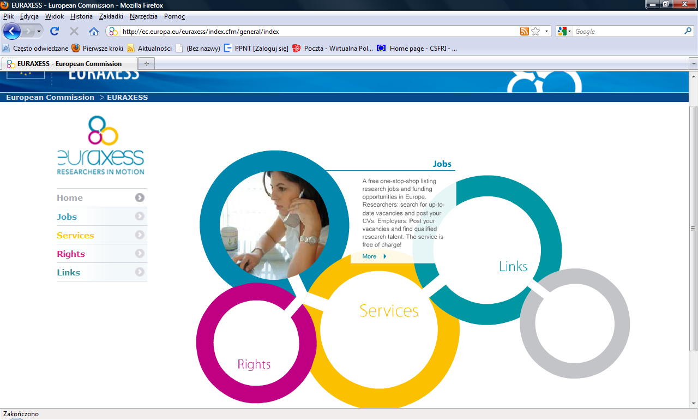Select Links in the left navigation

click(x=68, y=272)
